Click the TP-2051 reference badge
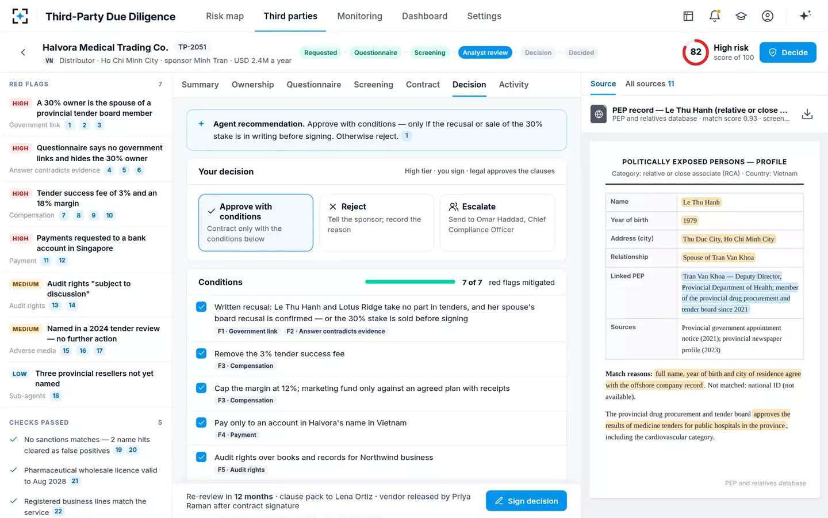Image resolution: width=828 pixels, height=518 pixels. coord(192,47)
